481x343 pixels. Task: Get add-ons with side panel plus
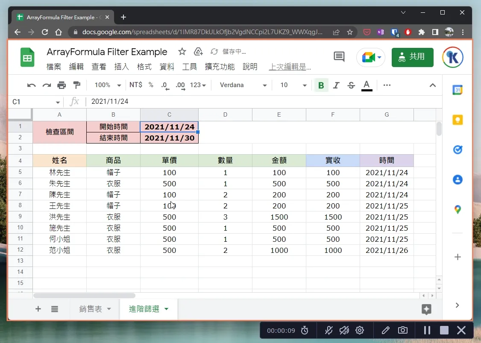tap(458, 257)
